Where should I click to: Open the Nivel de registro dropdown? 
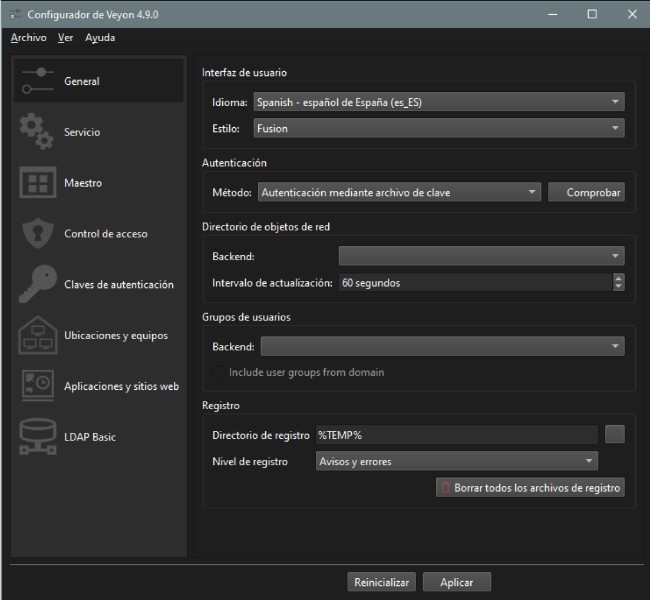tap(457, 461)
